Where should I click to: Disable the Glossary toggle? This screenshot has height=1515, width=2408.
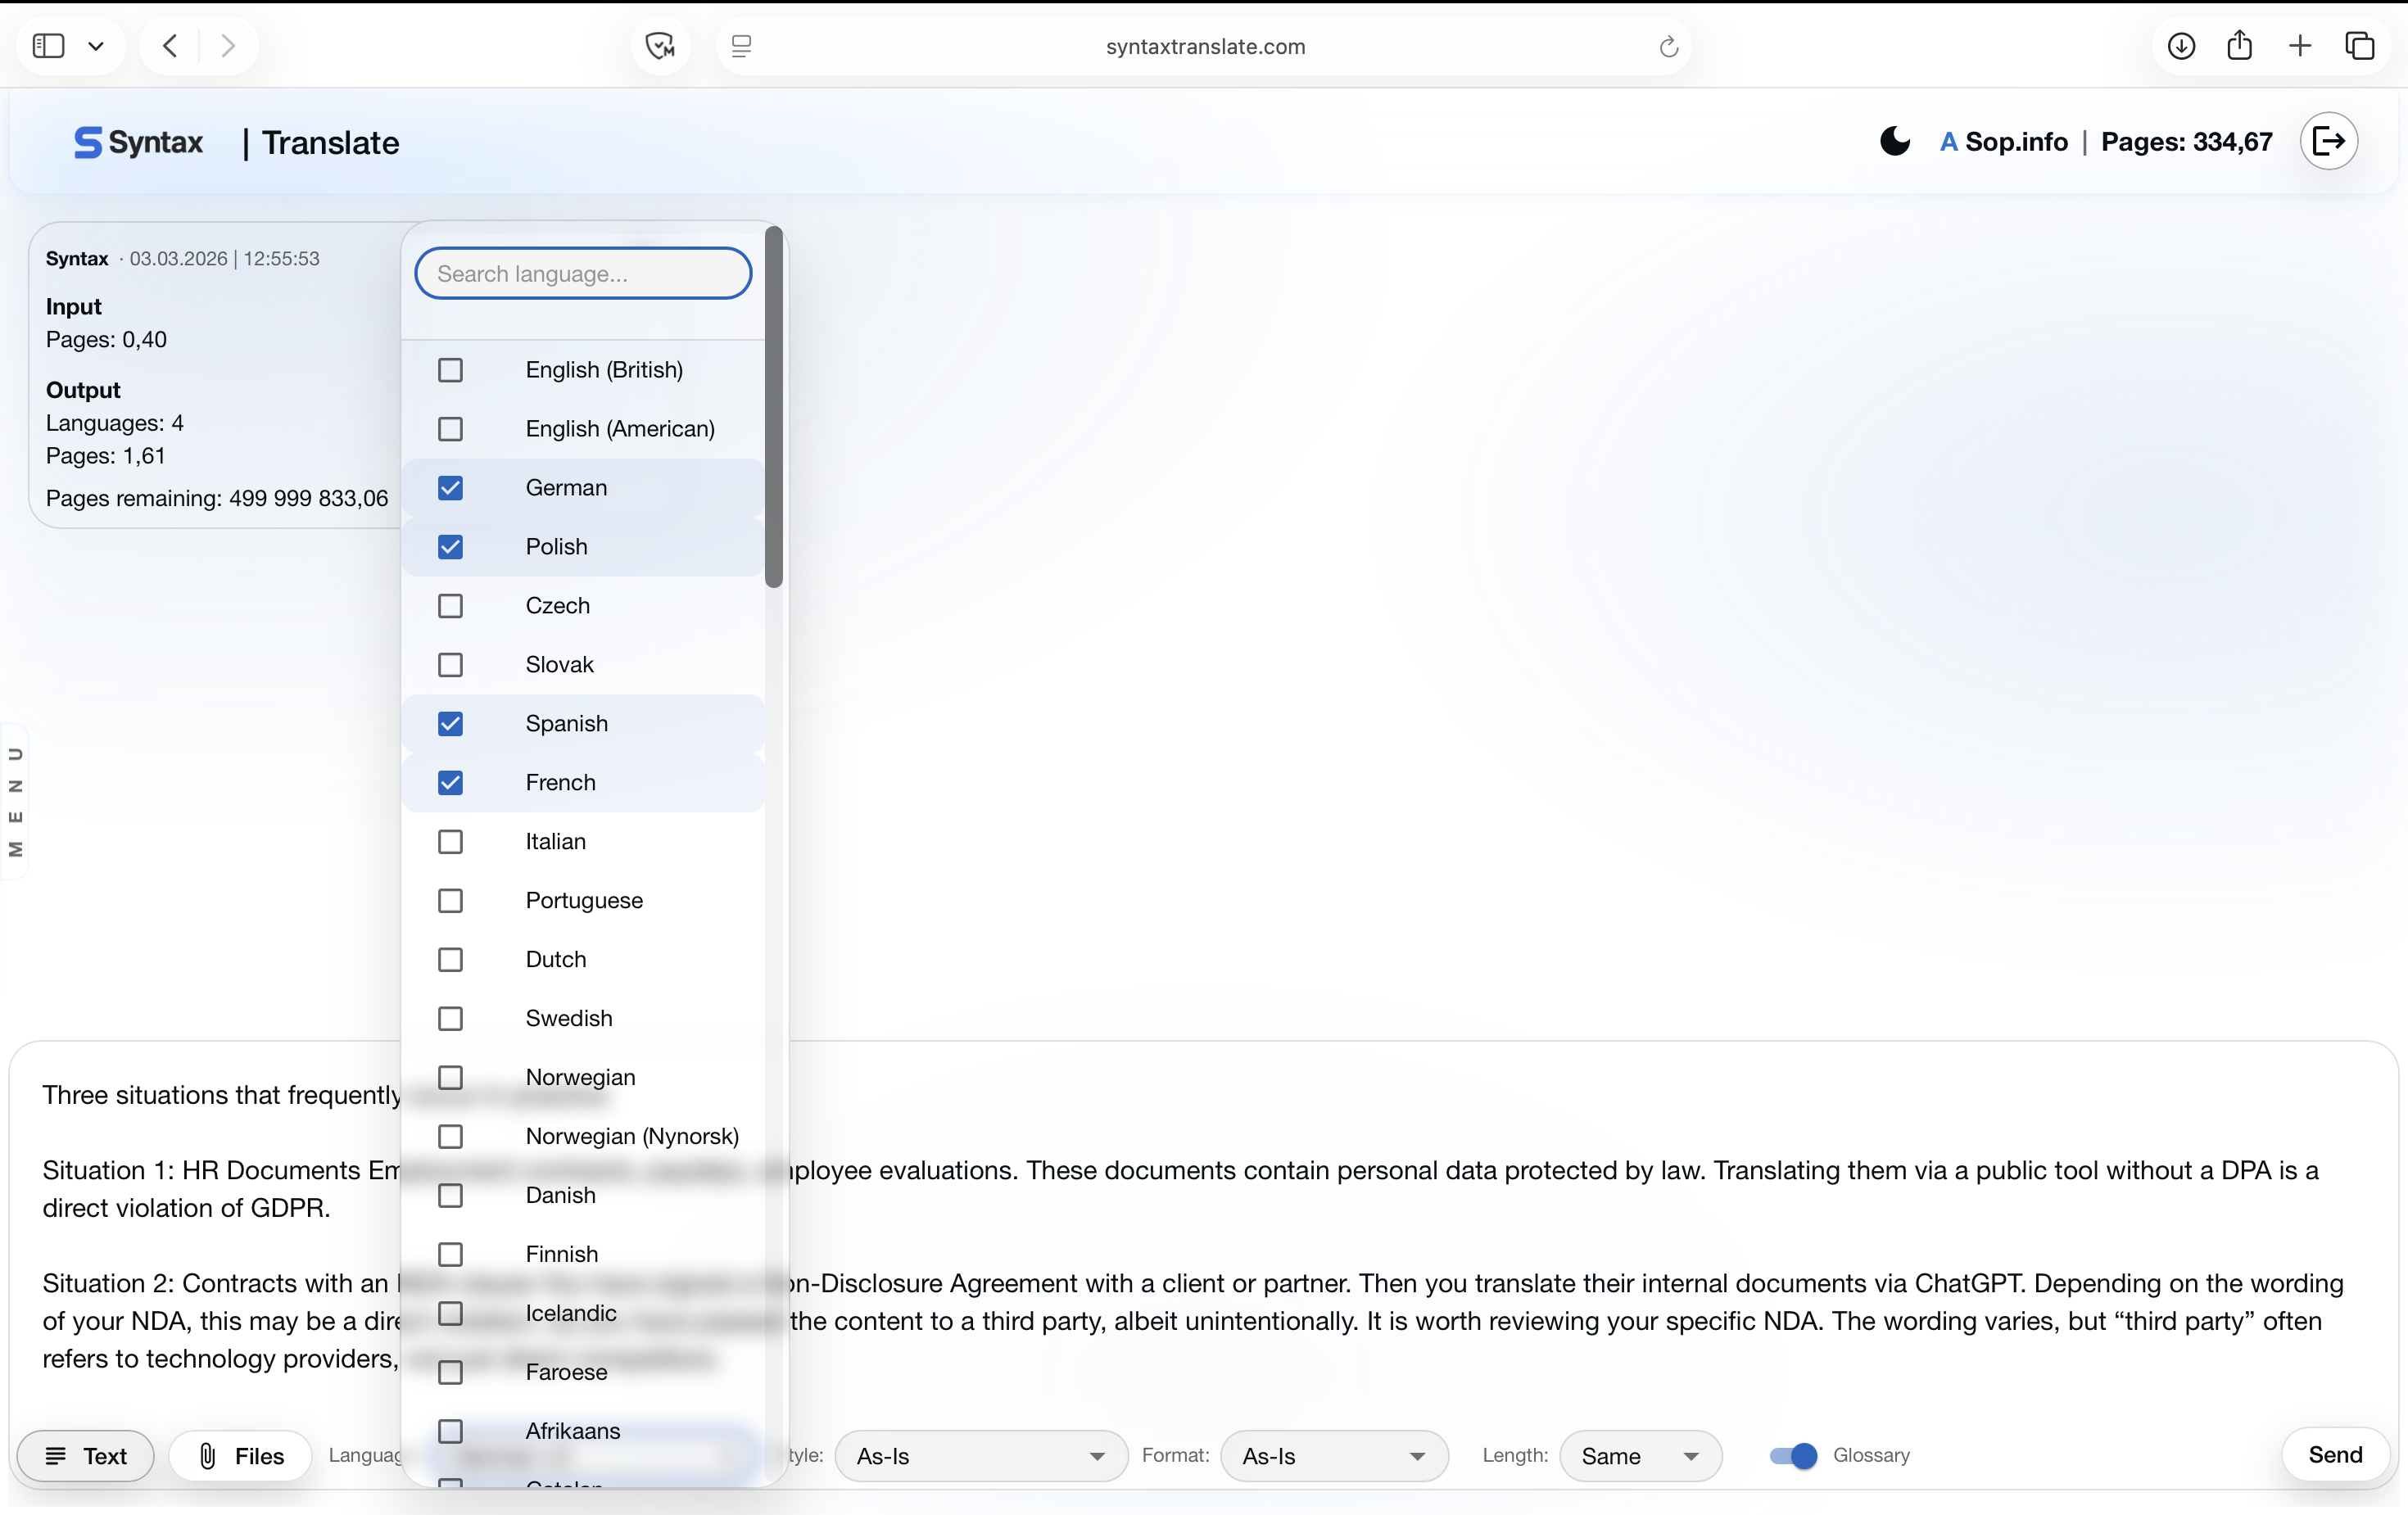1791,1456
